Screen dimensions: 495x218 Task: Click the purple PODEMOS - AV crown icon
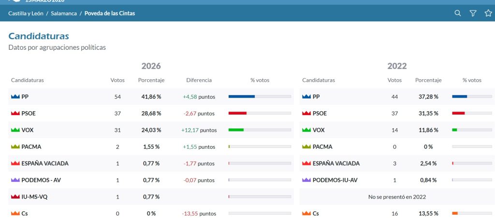tap(15, 180)
